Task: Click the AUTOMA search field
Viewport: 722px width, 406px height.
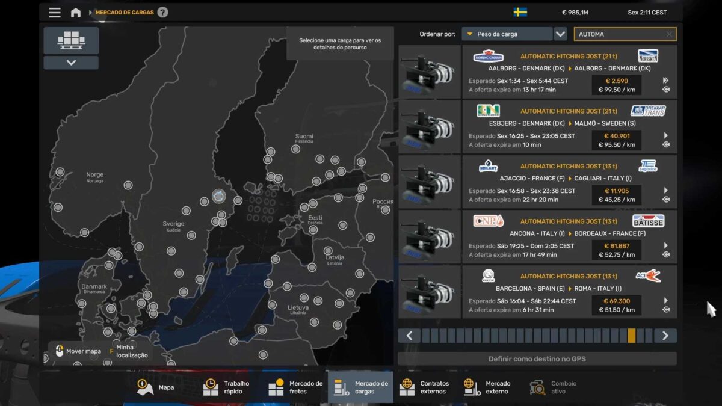Action: 619,34
